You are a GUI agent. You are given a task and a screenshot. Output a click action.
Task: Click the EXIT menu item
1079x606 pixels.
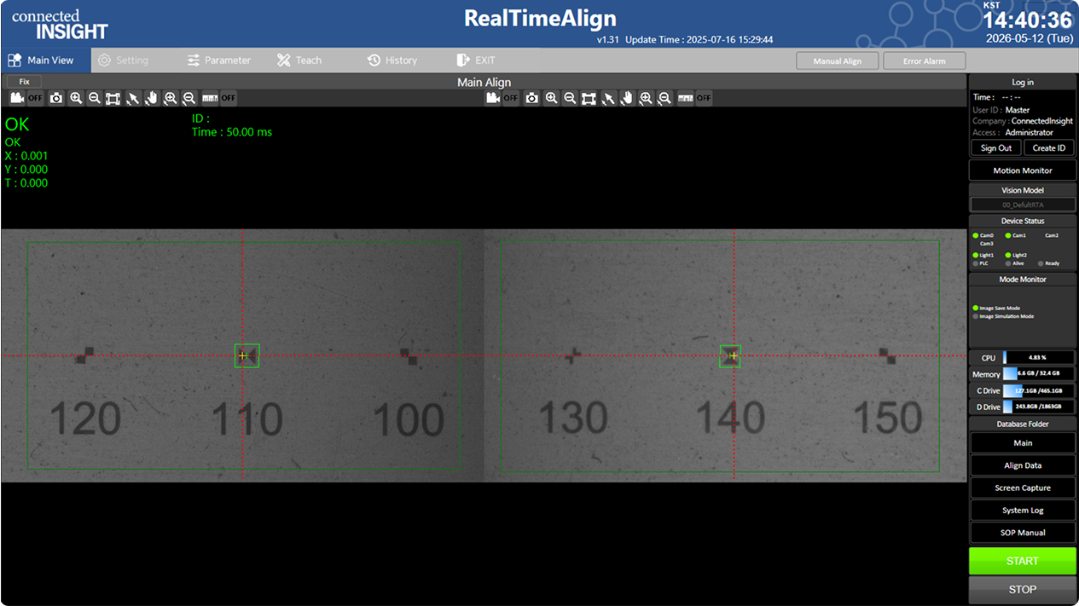coord(476,61)
